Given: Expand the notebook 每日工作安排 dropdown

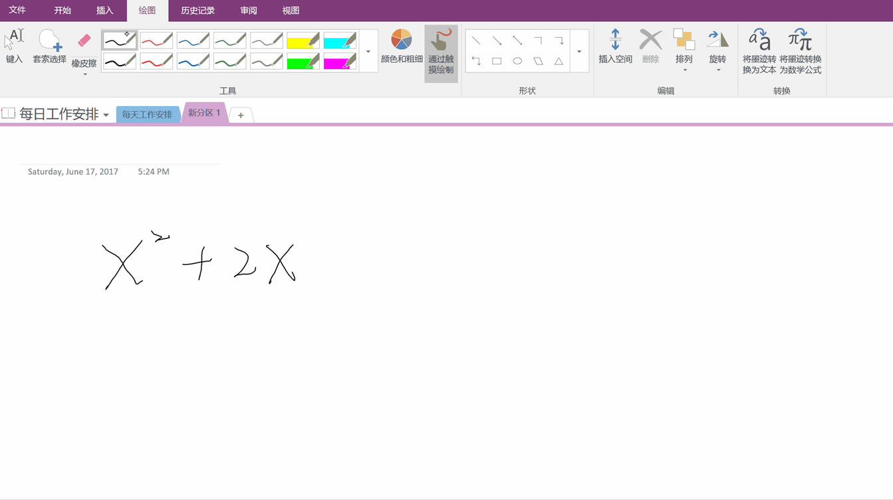Looking at the screenshot, I should coord(106,116).
